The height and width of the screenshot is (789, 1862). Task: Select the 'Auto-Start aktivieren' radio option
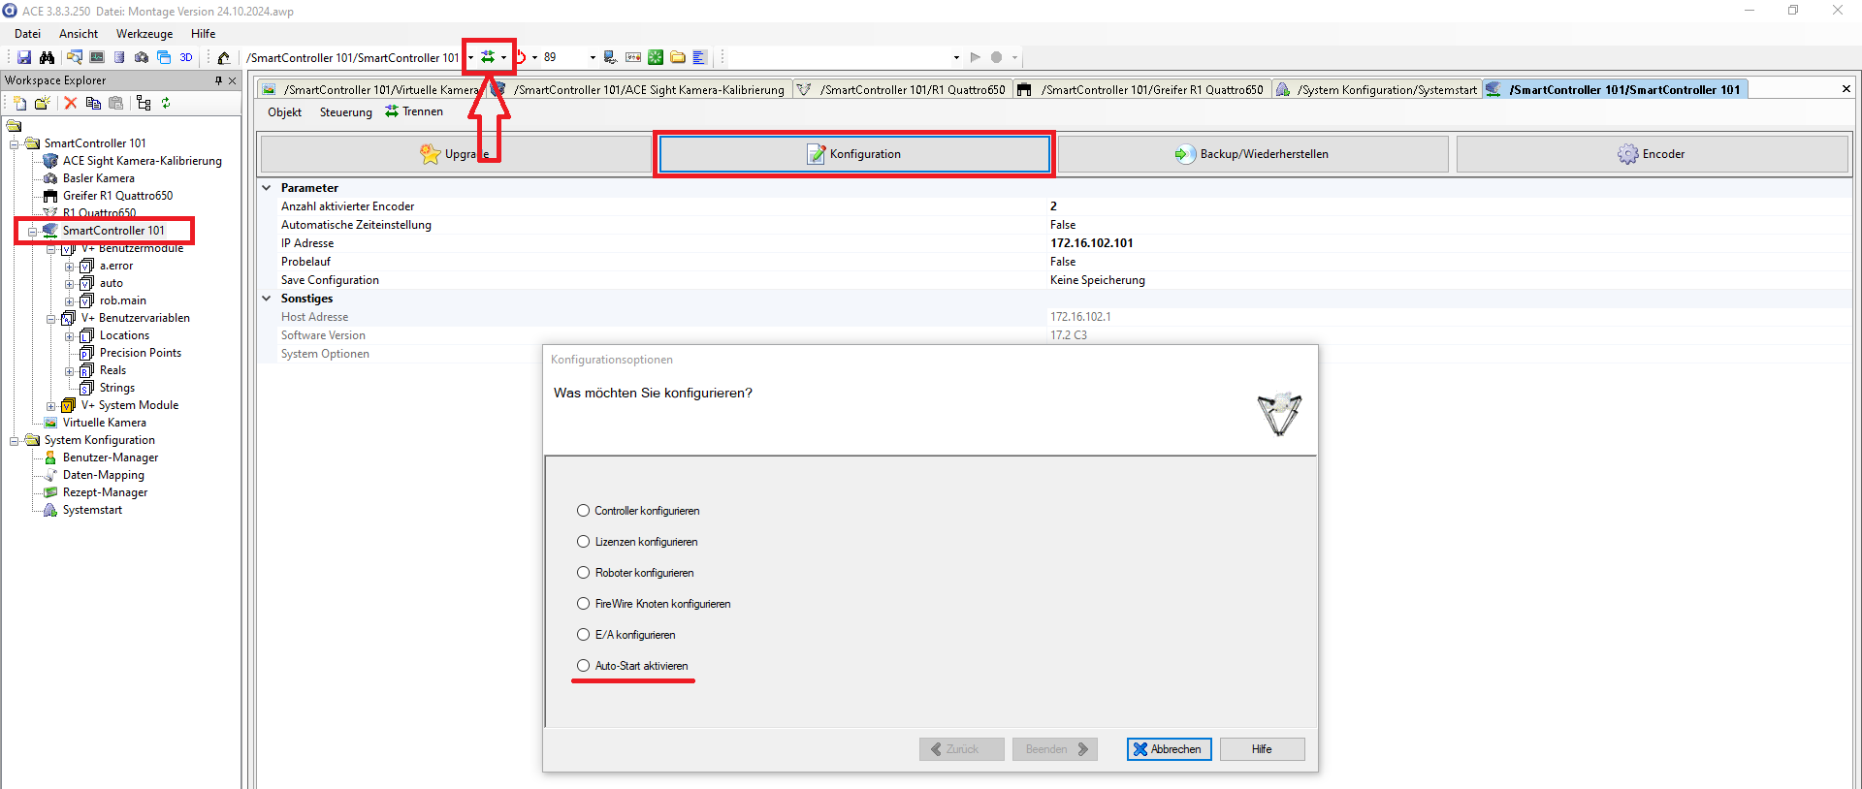pyautogui.click(x=584, y=666)
